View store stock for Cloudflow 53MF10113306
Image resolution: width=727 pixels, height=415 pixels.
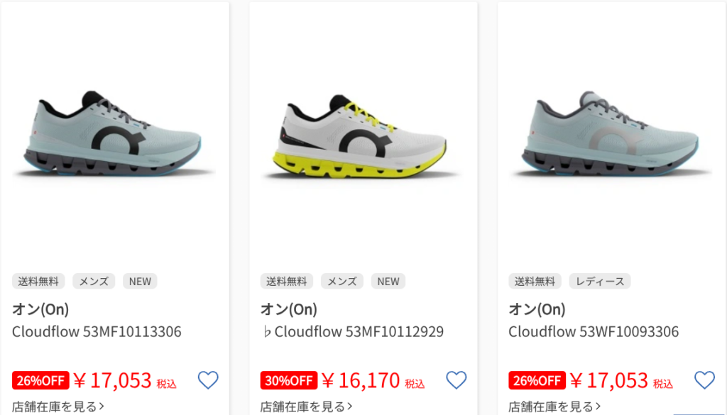coord(58,406)
